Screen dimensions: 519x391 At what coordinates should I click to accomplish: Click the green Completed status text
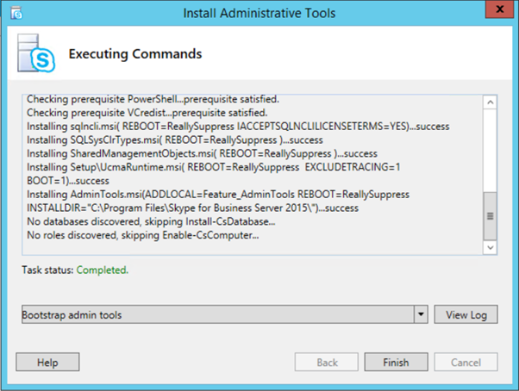click(x=103, y=270)
